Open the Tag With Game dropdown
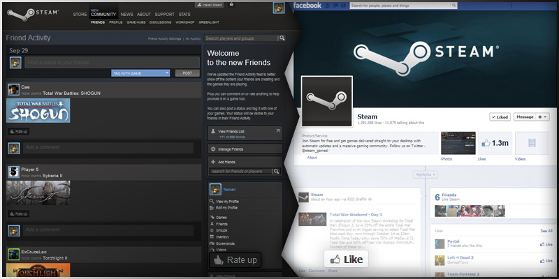Viewport: 559px width, 279px height. coord(140,73)
